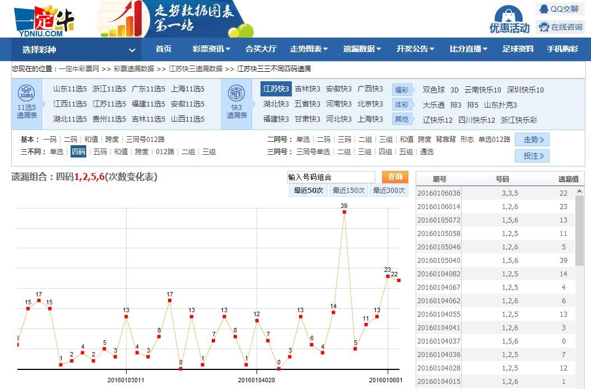Open 足球资料 menu item

click(518, 49)
